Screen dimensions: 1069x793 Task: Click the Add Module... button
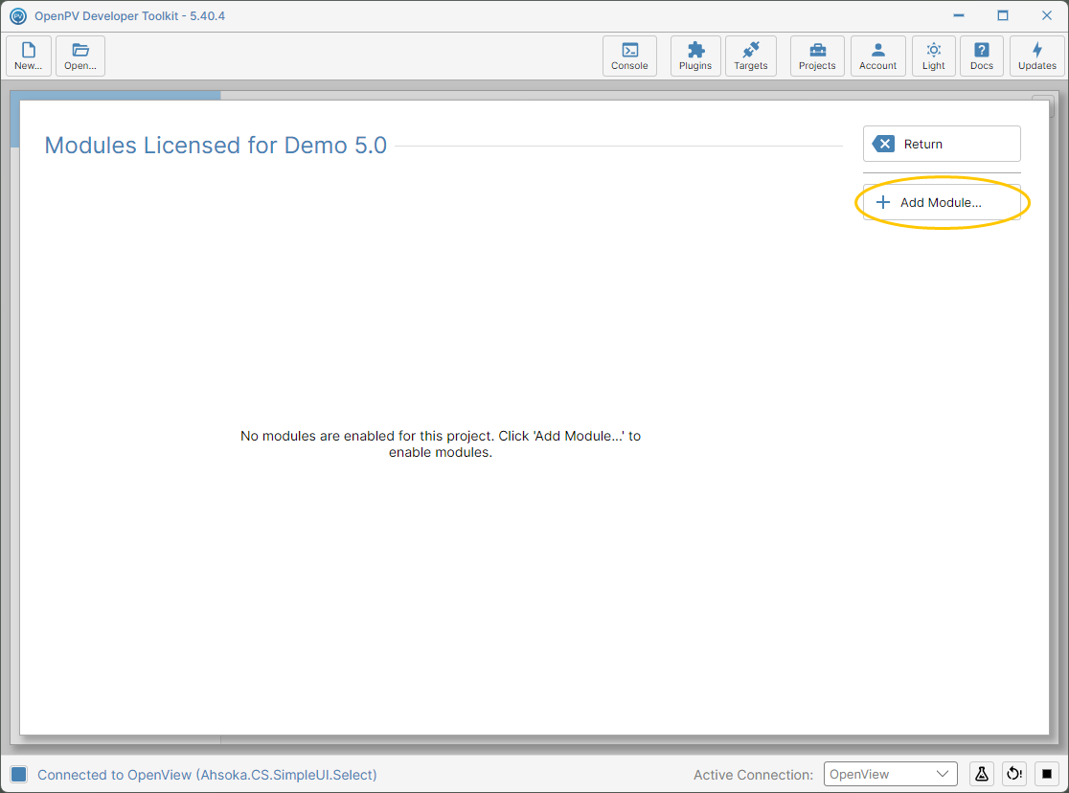(942, 202)
